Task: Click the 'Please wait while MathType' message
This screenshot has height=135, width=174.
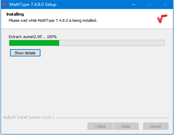Action: coord(53,20)
